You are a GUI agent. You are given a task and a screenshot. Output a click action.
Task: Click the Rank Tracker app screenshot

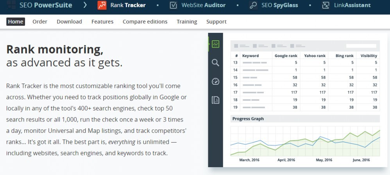(x=297, y=100)
